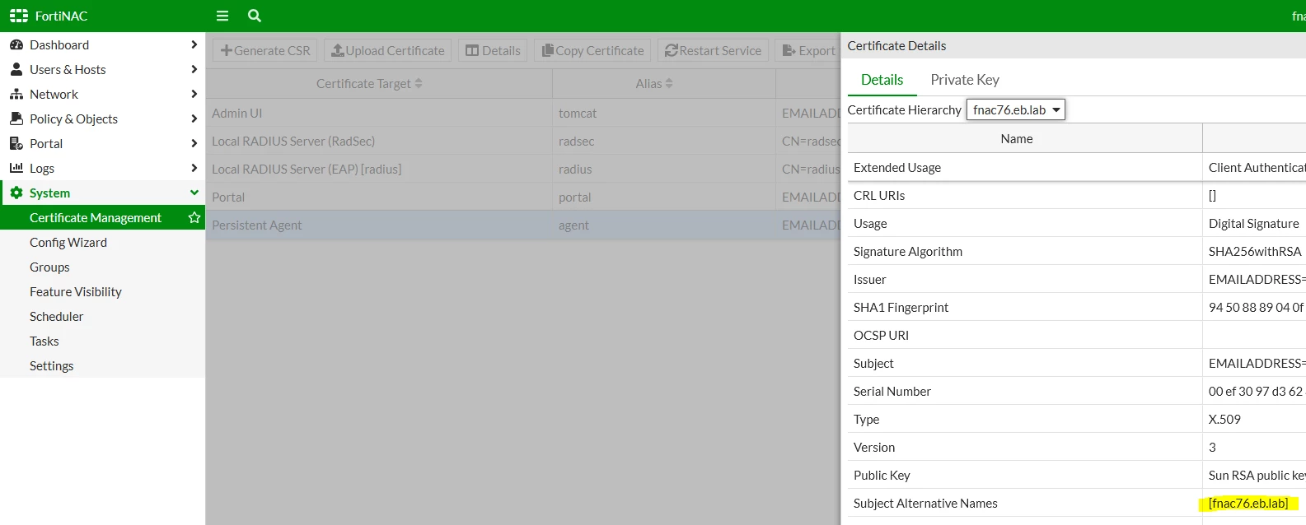The height and width of the screenshot is (525, 1306).
Task: Expand the Logs menu chevron
Action: 194,168
